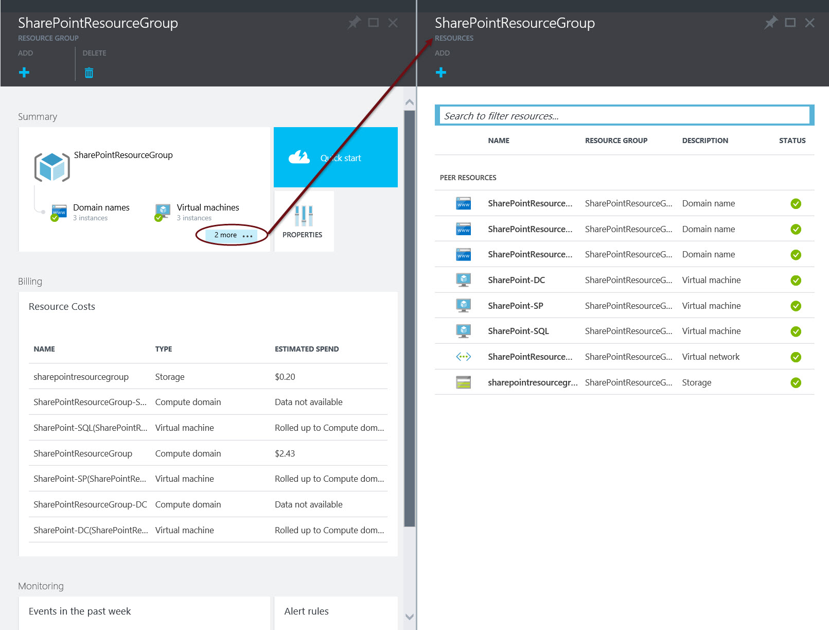This screenshot has width=829, height=630.
Task: Click the status check for SharePoint-SQL
Action: click(x=796, y=331)
